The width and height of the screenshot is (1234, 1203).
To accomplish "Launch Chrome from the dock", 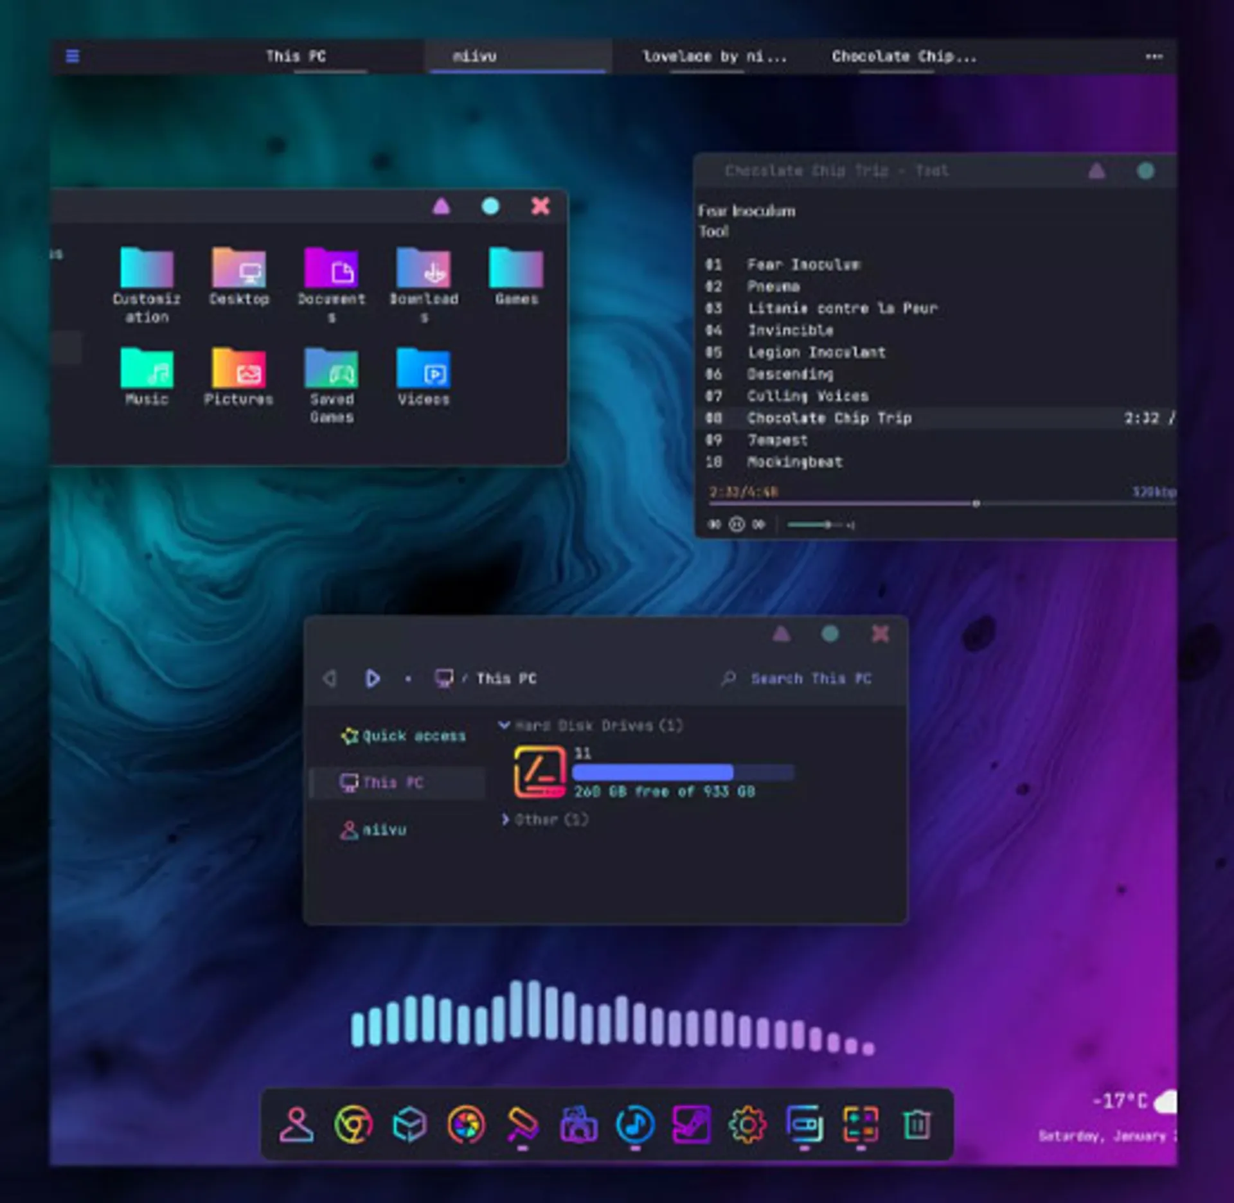I will click(x=353, y=1125).
